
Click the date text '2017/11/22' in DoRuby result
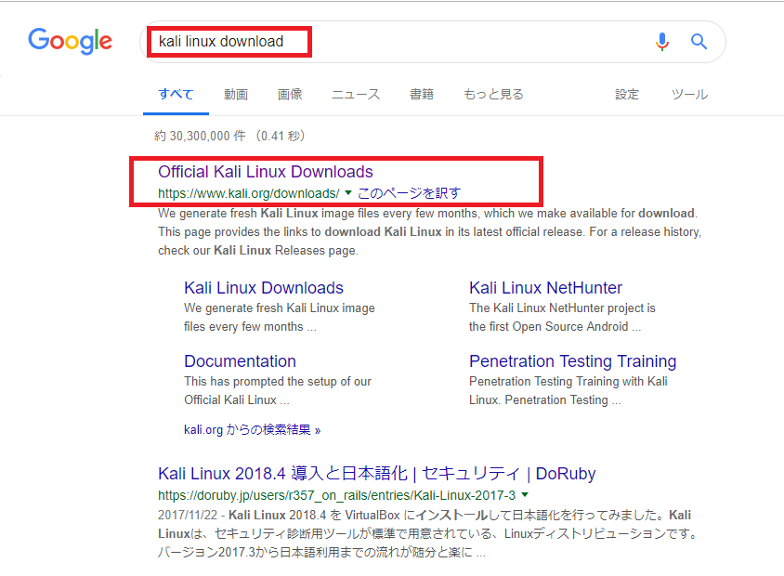[x=188, y=515]
